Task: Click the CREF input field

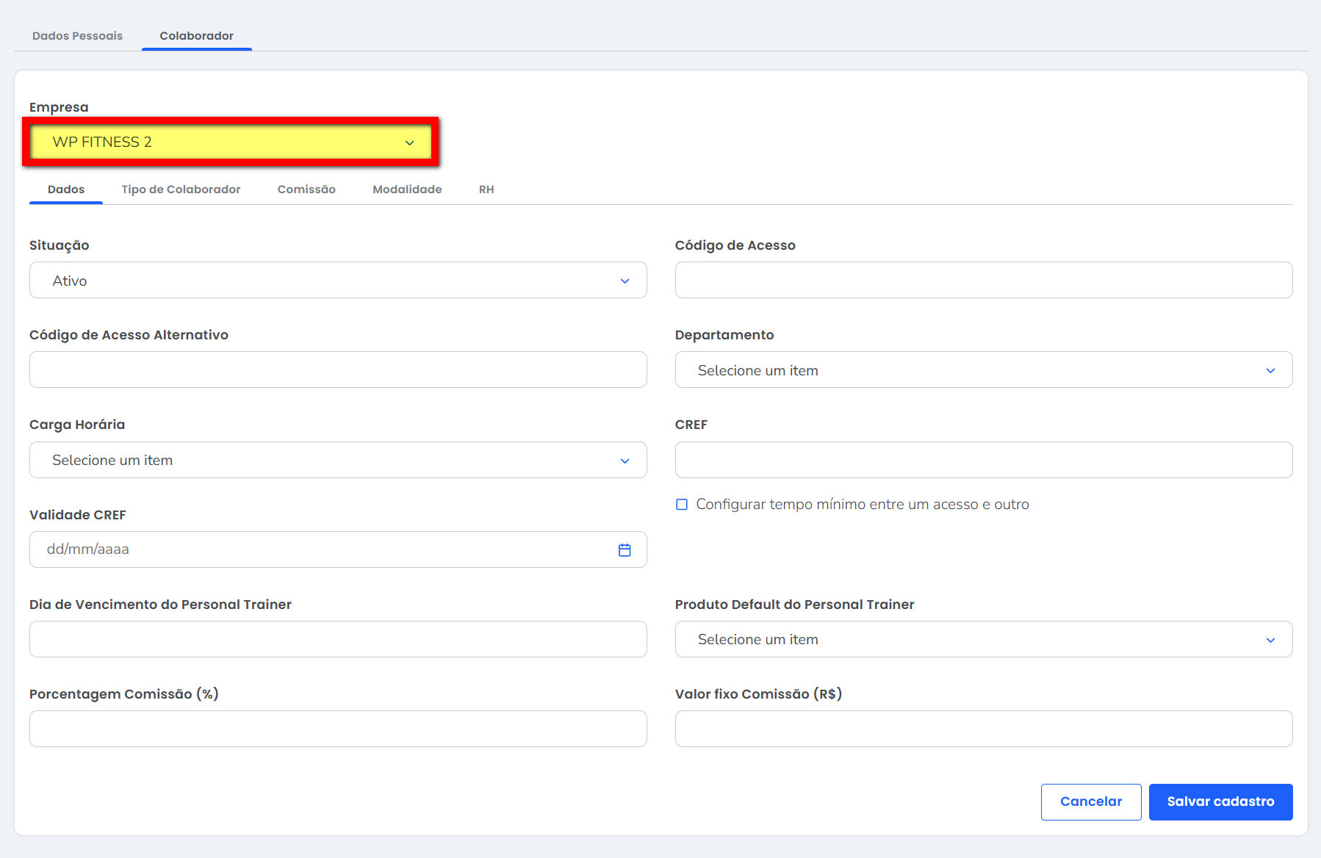Action: click(x=983, y=460)
